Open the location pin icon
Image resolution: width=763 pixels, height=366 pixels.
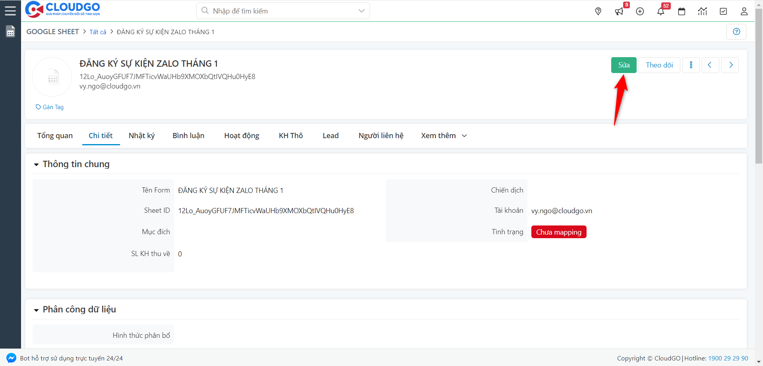coord(598,11)
